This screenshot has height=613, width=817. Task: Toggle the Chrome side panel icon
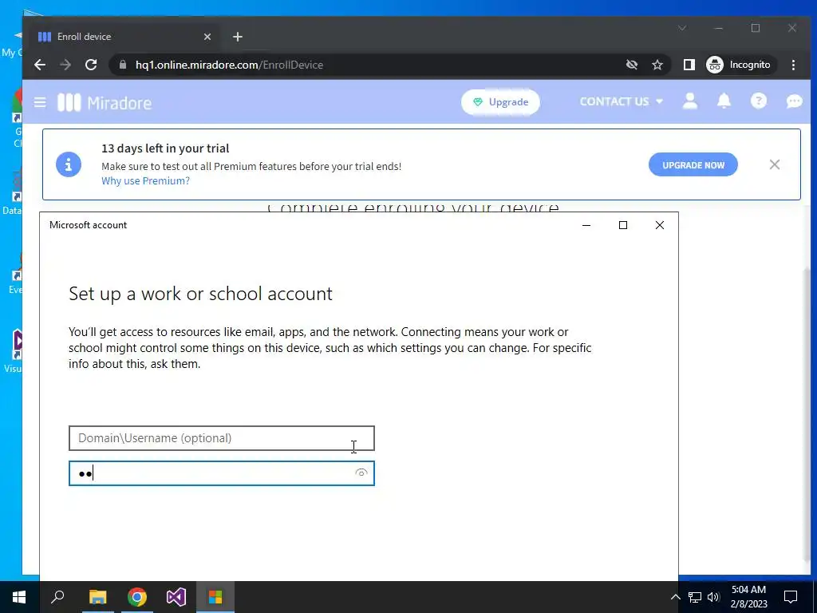[689, 65]
